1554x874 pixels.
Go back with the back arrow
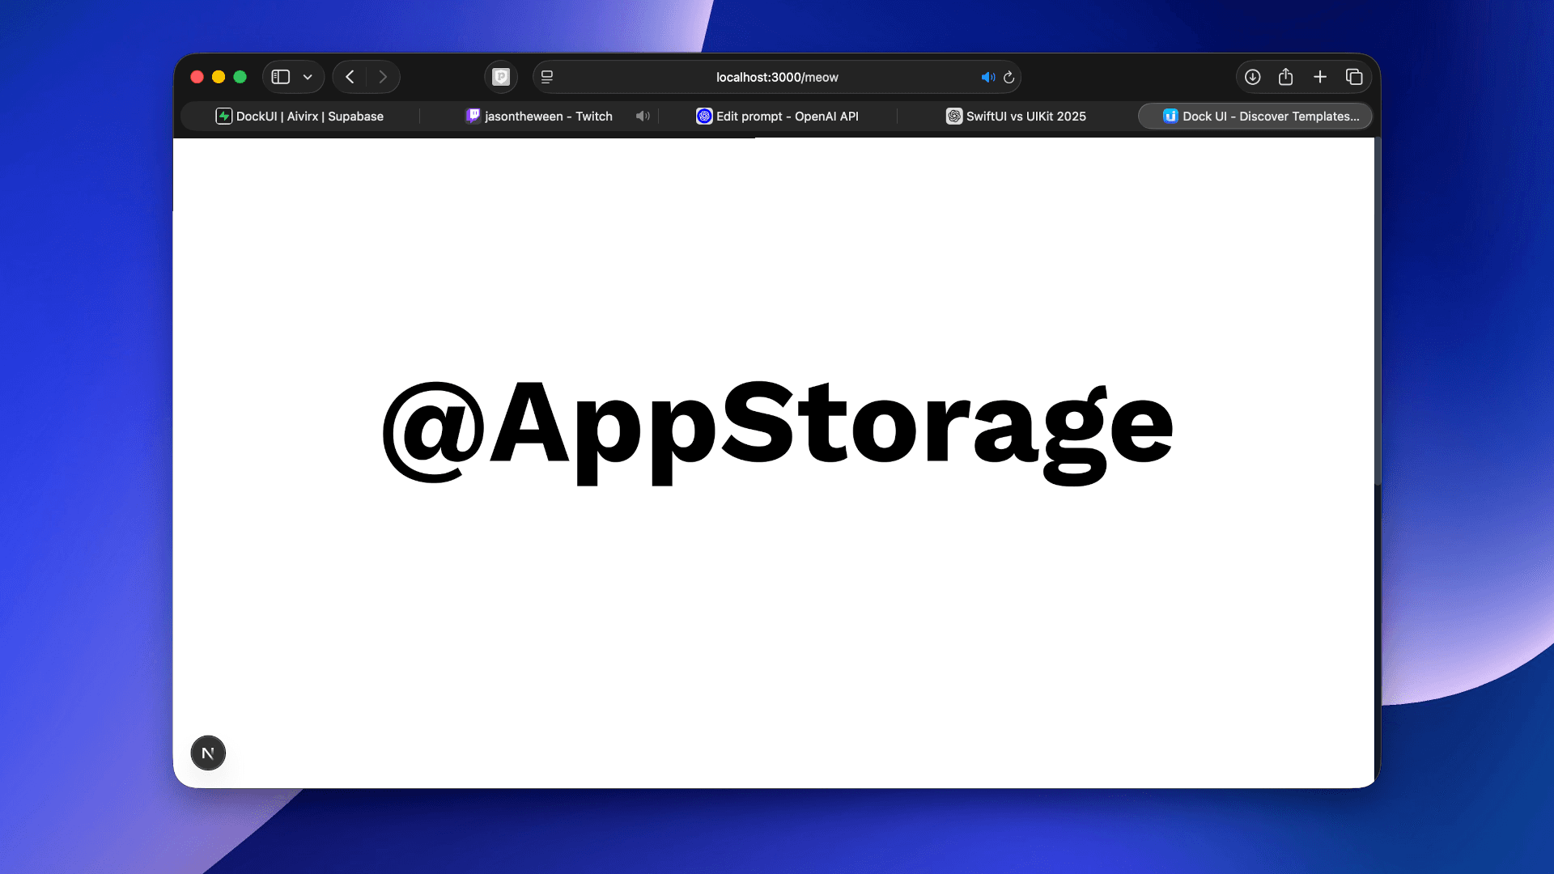pos(350,77)
